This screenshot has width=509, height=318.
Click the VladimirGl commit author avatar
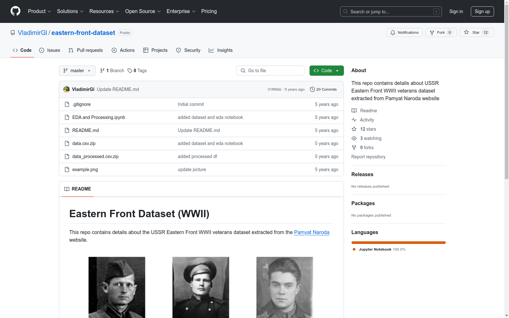click(66, 89)
